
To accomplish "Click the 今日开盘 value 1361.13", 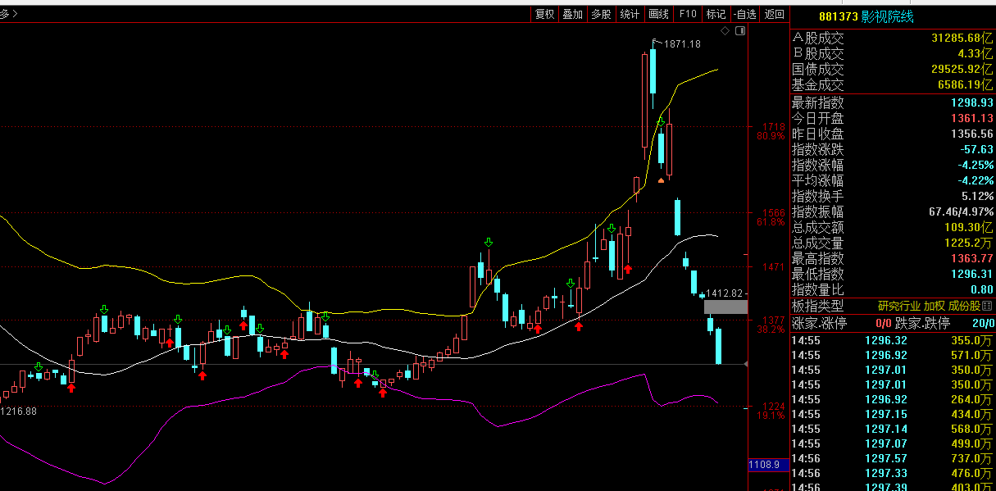I will click(x=972, y=119).
